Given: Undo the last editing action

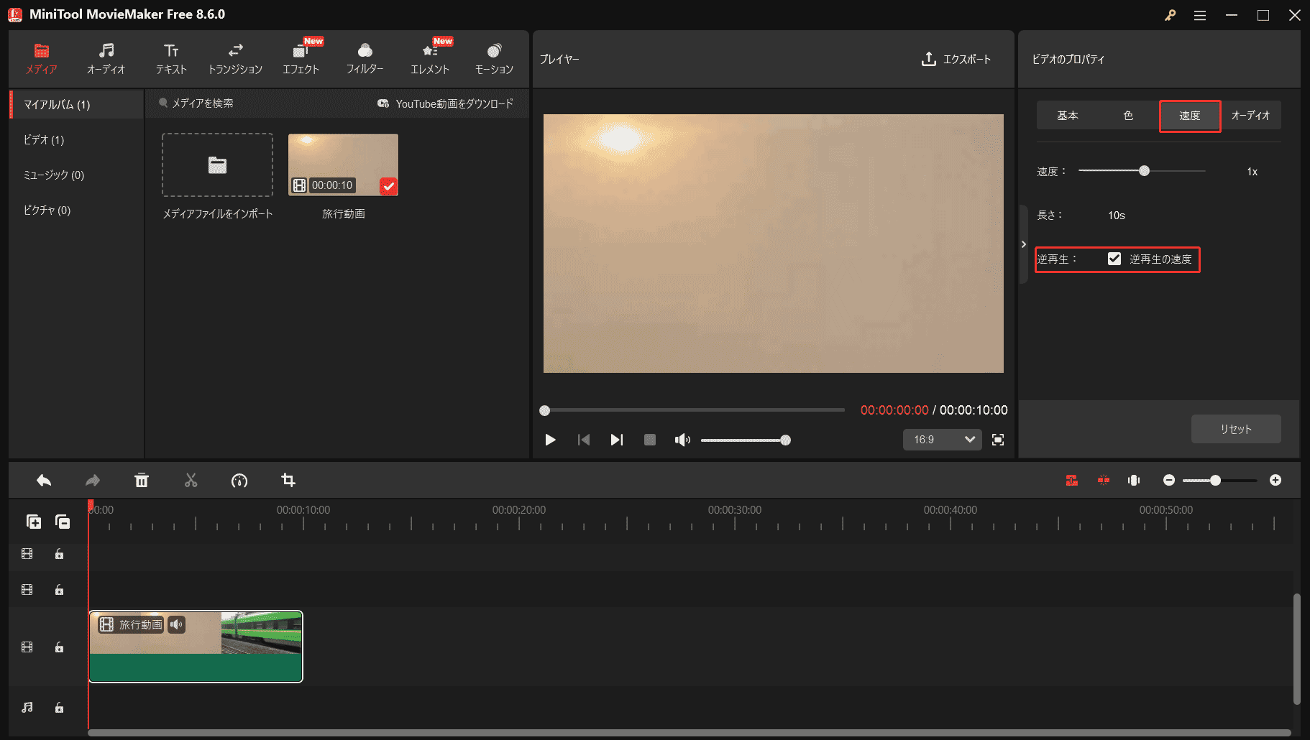Looking at the screenshot, I should click(43, 480).
